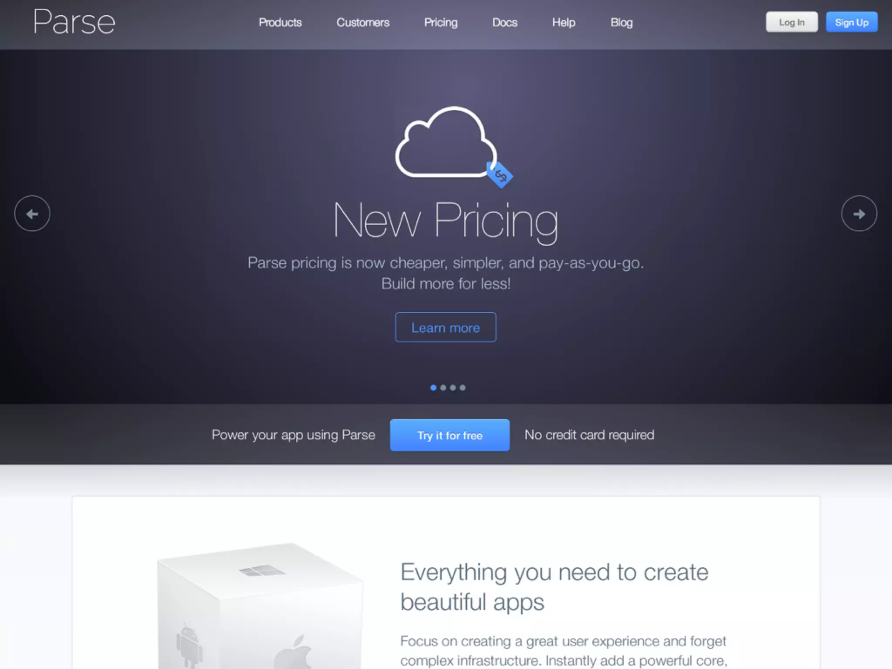This screenshot has height=669, width=892.
Task: Click the Sign Up button
Action: point(852,22)
